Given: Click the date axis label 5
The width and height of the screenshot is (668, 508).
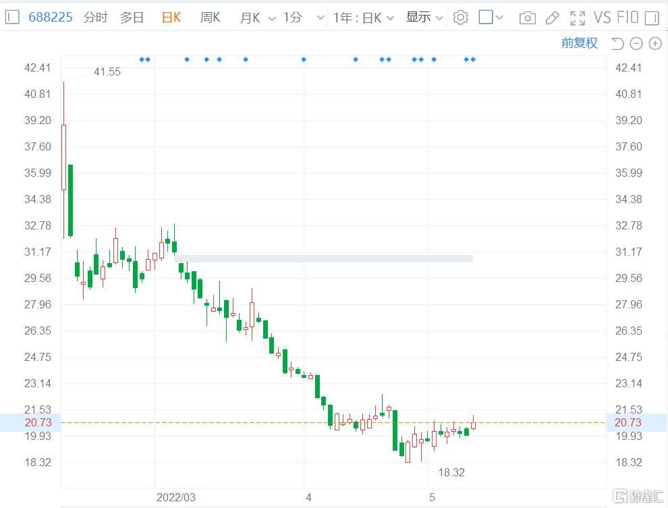Looking at the screenshot, I should 432,497.
